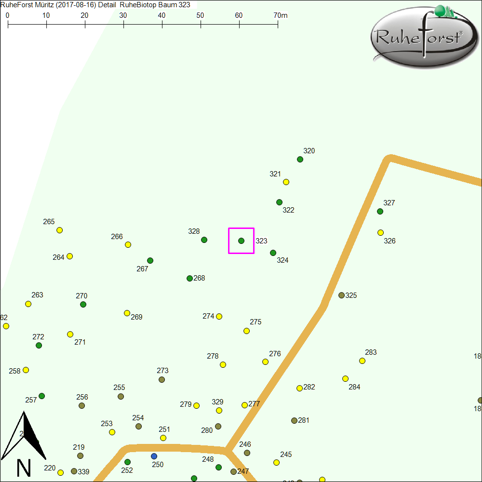Select yellow tree marker 326
The width and height of the screenshot is (482, 482).
pos(380,233)
